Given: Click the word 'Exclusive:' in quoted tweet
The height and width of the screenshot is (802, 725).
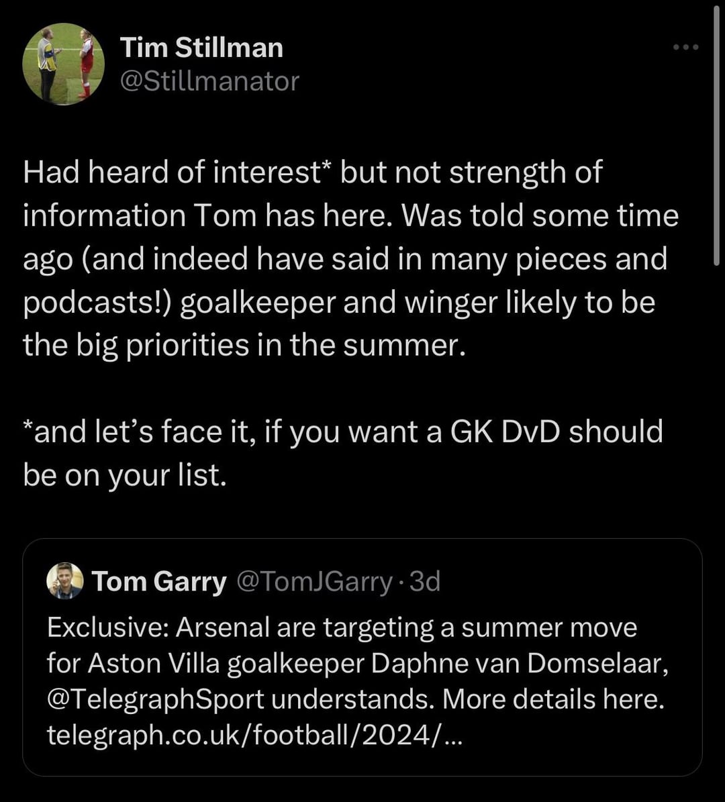Looking at the screenshot, I should (109, 628).
